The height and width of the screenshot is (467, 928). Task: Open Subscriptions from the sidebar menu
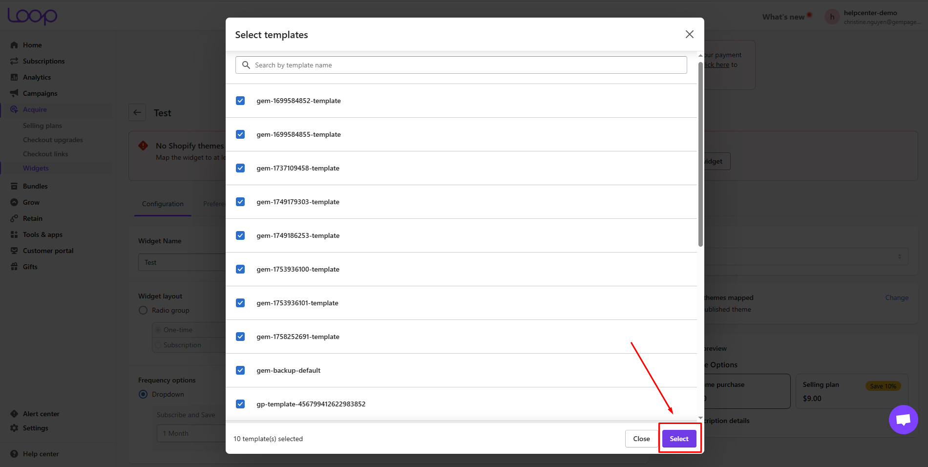pyautogui.click(x=43, y=61)
